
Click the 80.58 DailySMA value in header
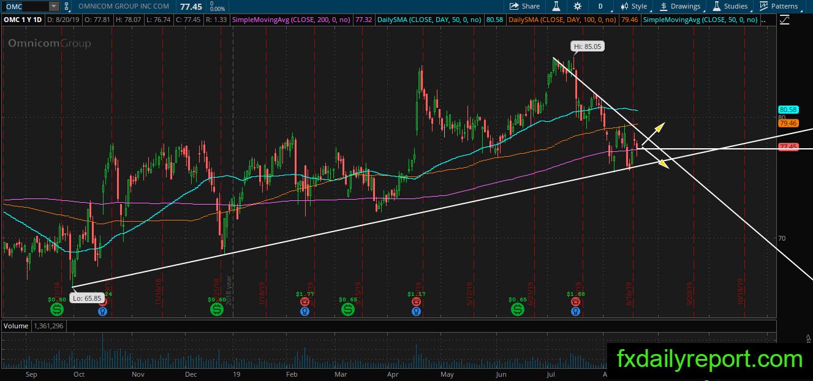(x=494, y=20)
